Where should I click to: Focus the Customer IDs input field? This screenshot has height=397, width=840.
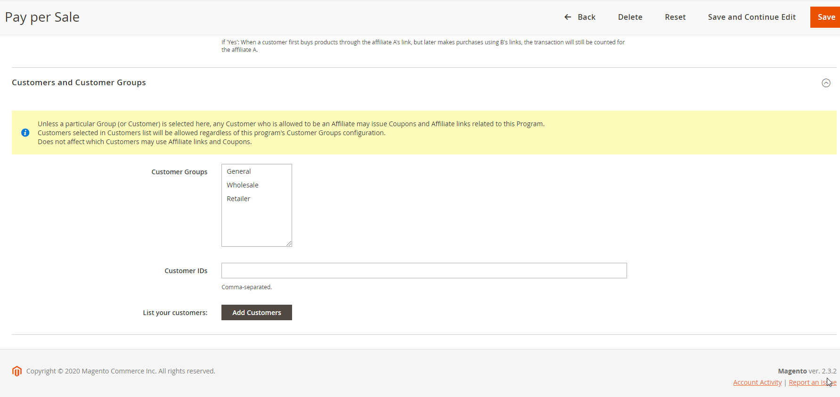[424, 271]
